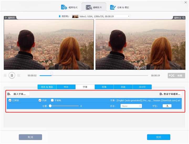Select the 浮水印 watermark tab
The height and width of the screenshot is (144, 189).
tap(142, 87)
